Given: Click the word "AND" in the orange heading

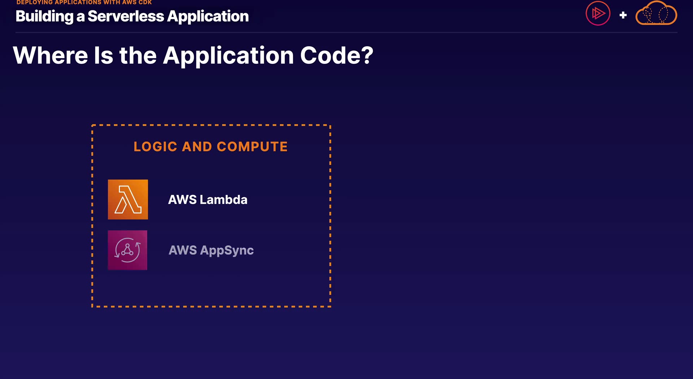Looking at the screenshot, I should (x=197, y=147).
